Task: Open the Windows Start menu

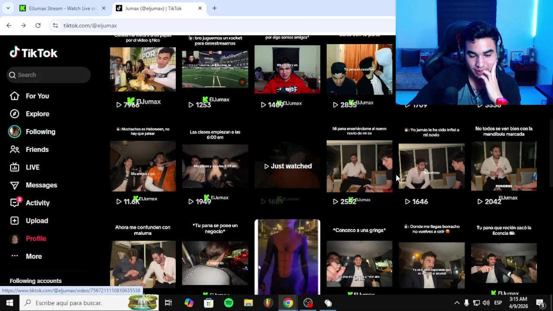Action: (10, 303)
